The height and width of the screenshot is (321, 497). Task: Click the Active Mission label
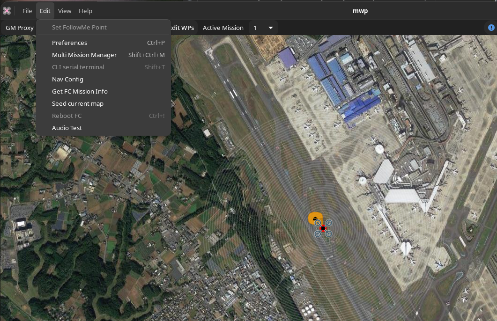click(223, 28)
